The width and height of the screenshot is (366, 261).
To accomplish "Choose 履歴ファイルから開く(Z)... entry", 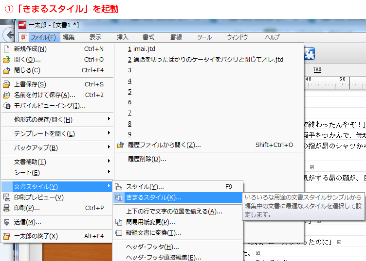I will click(x=209, y=145).
